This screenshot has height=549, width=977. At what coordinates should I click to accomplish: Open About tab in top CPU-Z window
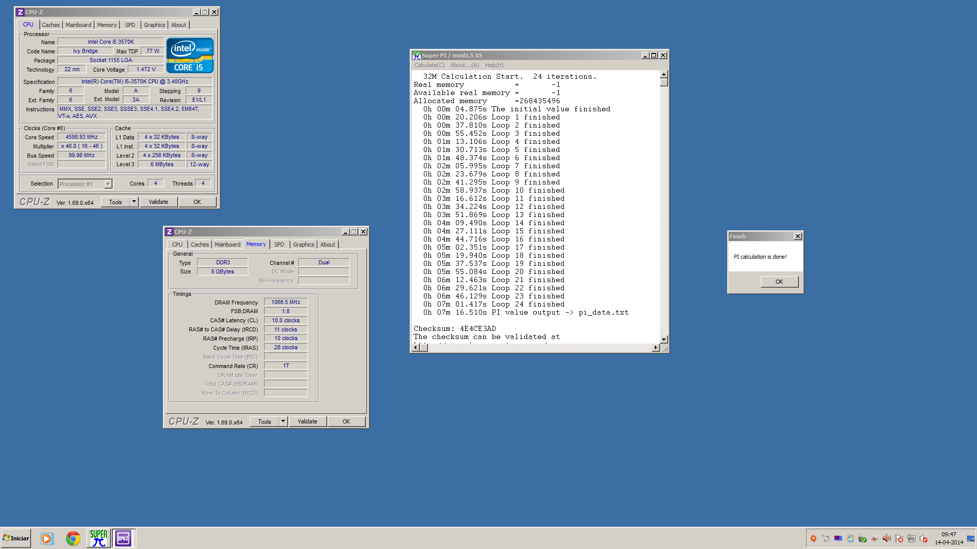click(x=179, y=25)
